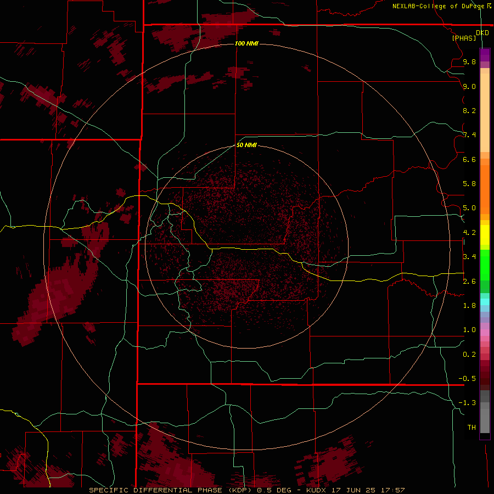Click the 9.8 value on the color scale

[469, 61]
